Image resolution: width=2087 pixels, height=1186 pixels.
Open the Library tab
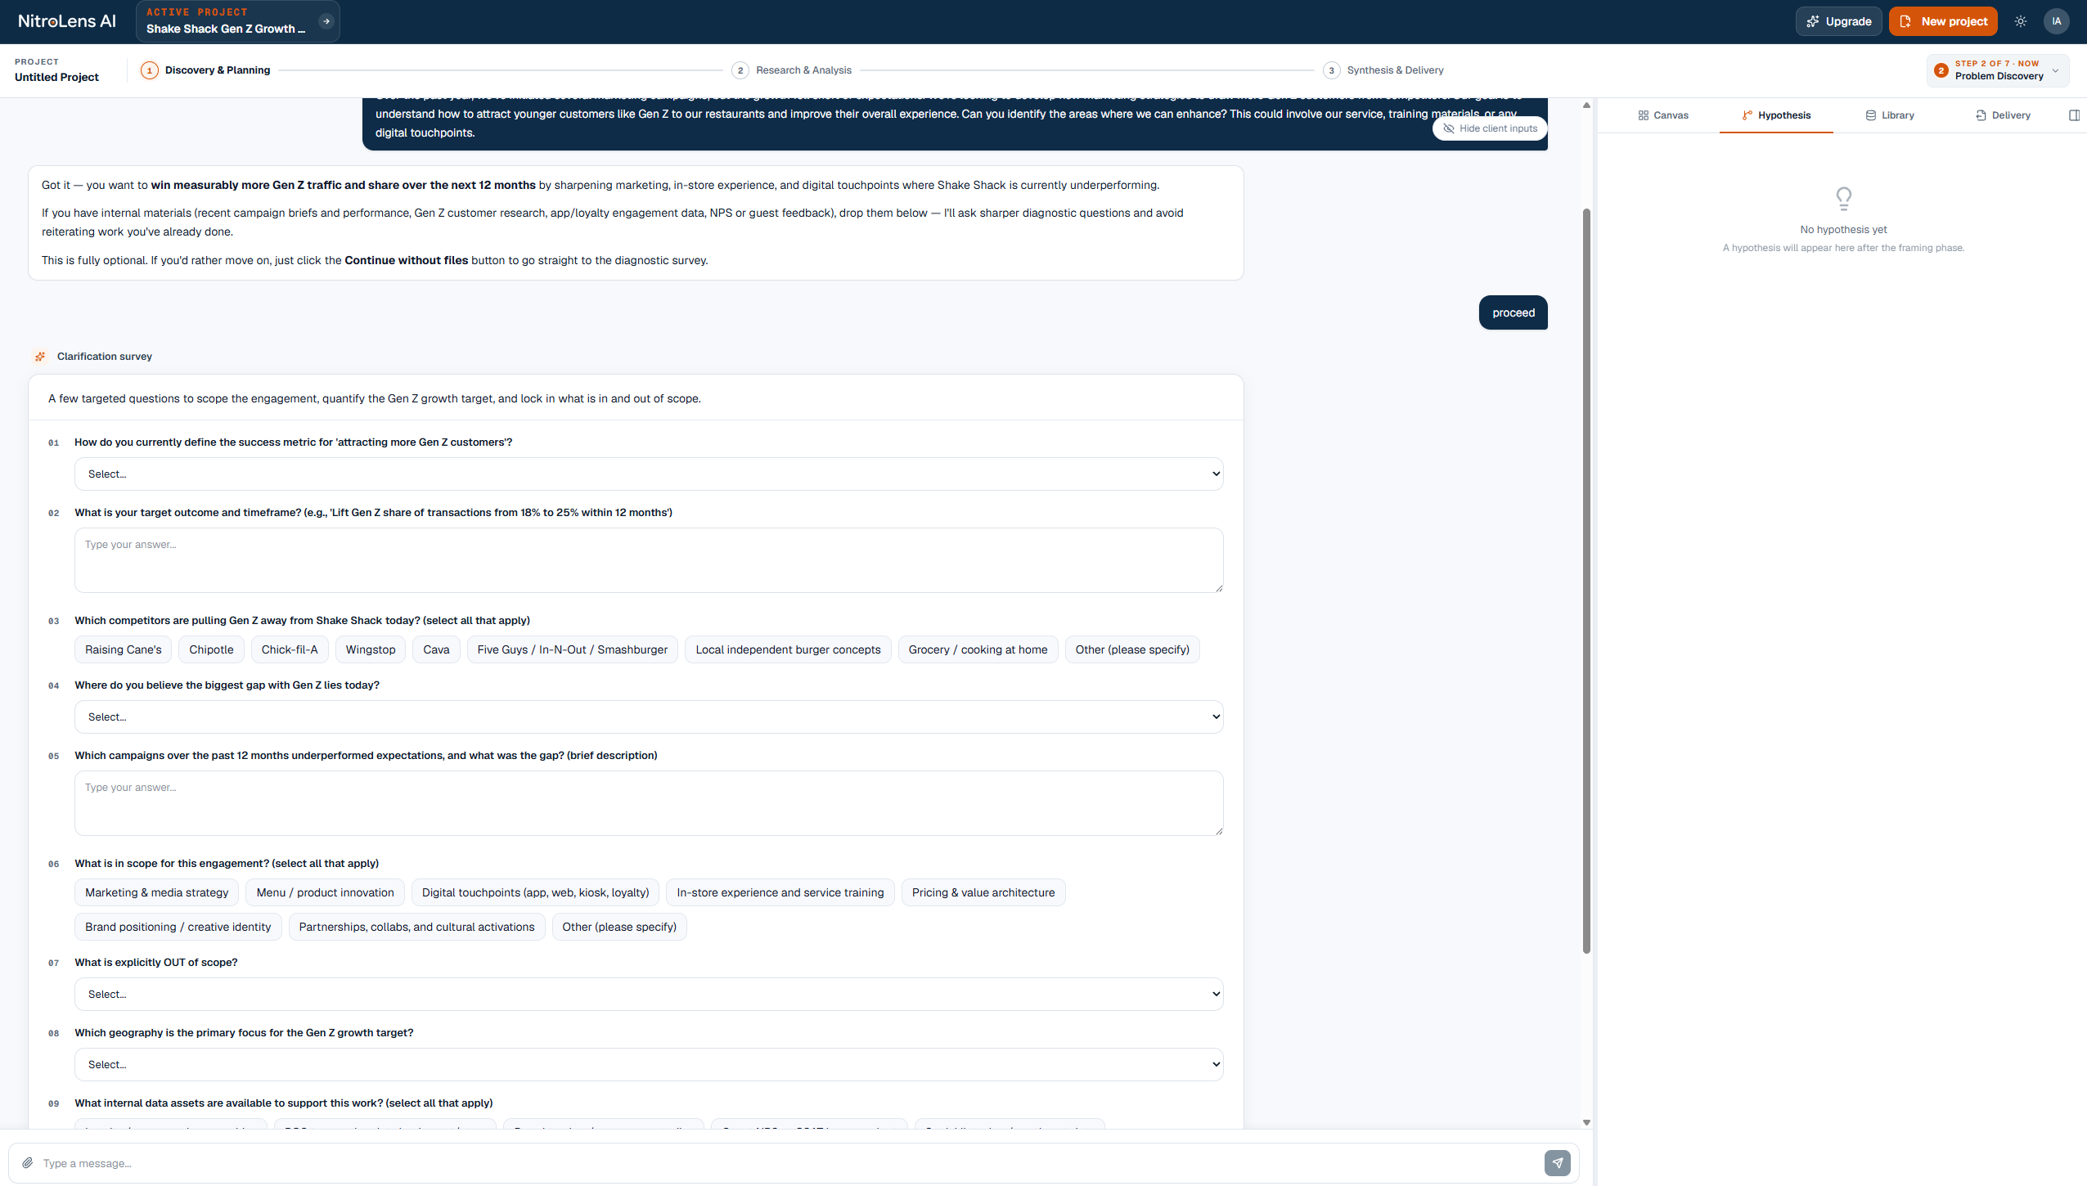pos(1890,115)
